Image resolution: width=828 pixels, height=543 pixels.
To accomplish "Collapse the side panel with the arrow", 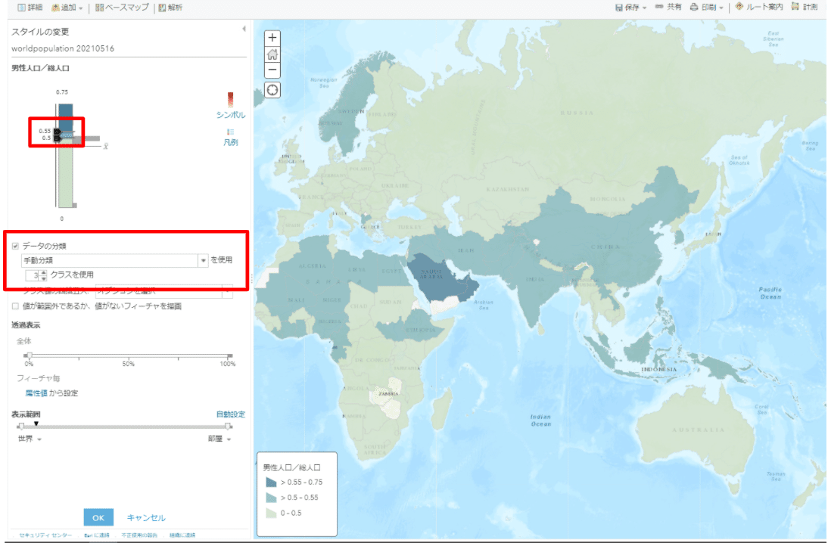I will coord(244,29).
